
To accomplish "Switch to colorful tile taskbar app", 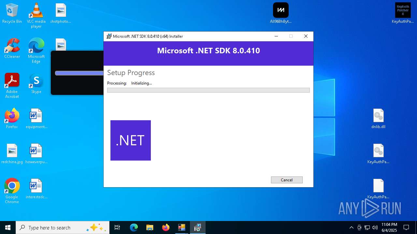I will coord(181,227).
